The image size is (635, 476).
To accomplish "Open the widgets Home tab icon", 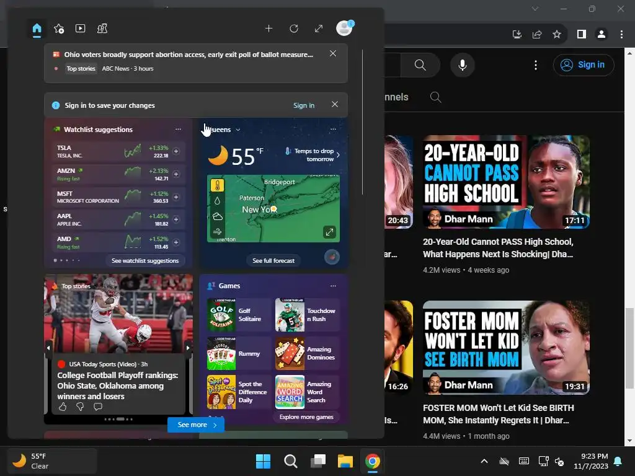I will (37, 29).
